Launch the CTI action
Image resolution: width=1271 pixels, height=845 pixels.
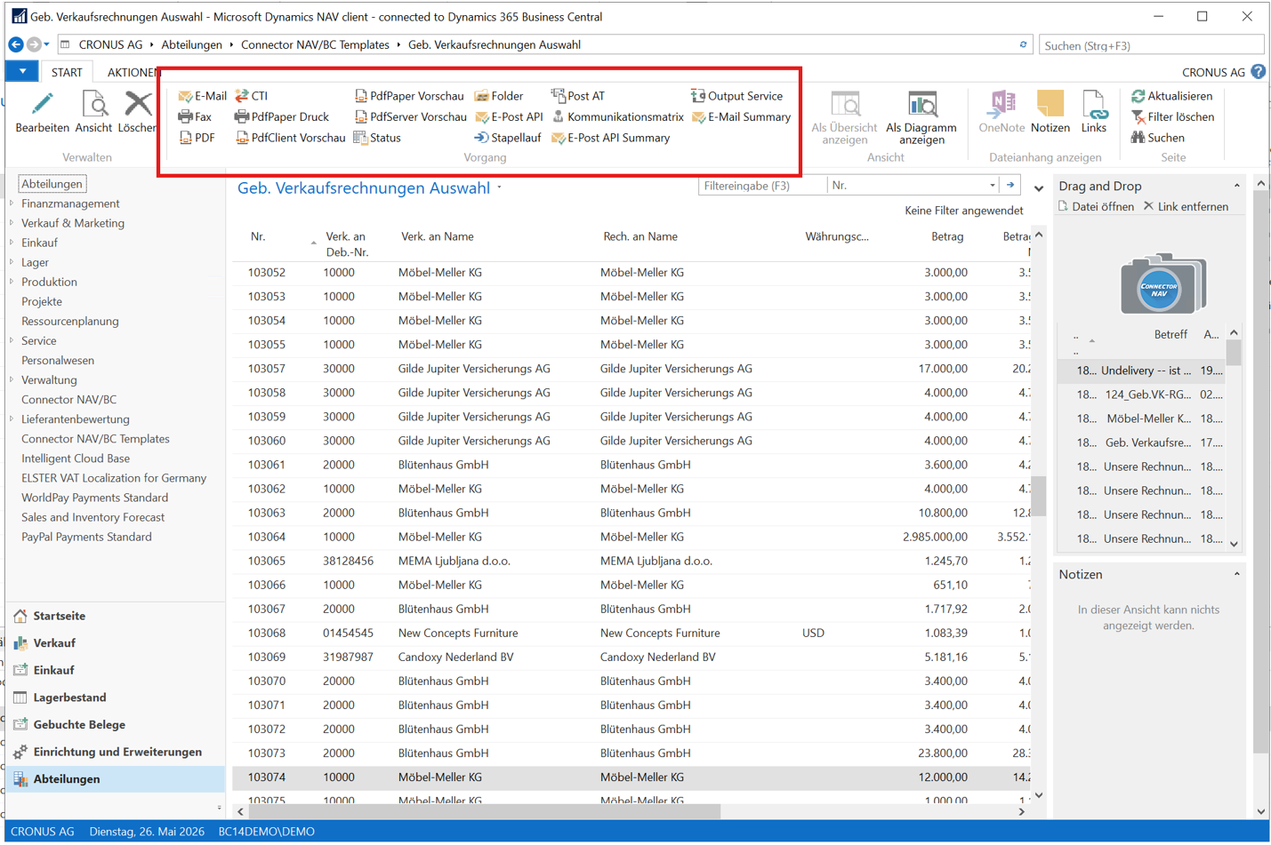coord(252,96)
